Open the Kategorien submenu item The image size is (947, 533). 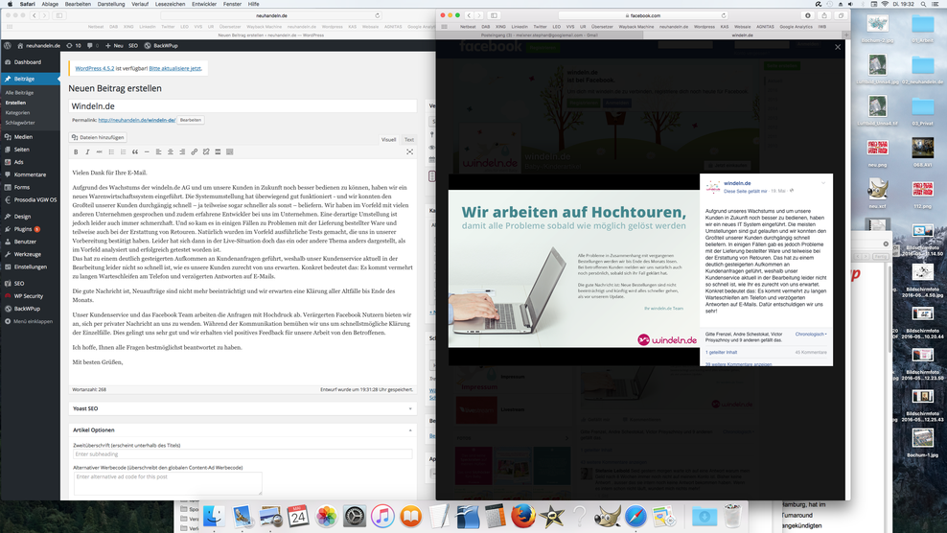(17, 112)
